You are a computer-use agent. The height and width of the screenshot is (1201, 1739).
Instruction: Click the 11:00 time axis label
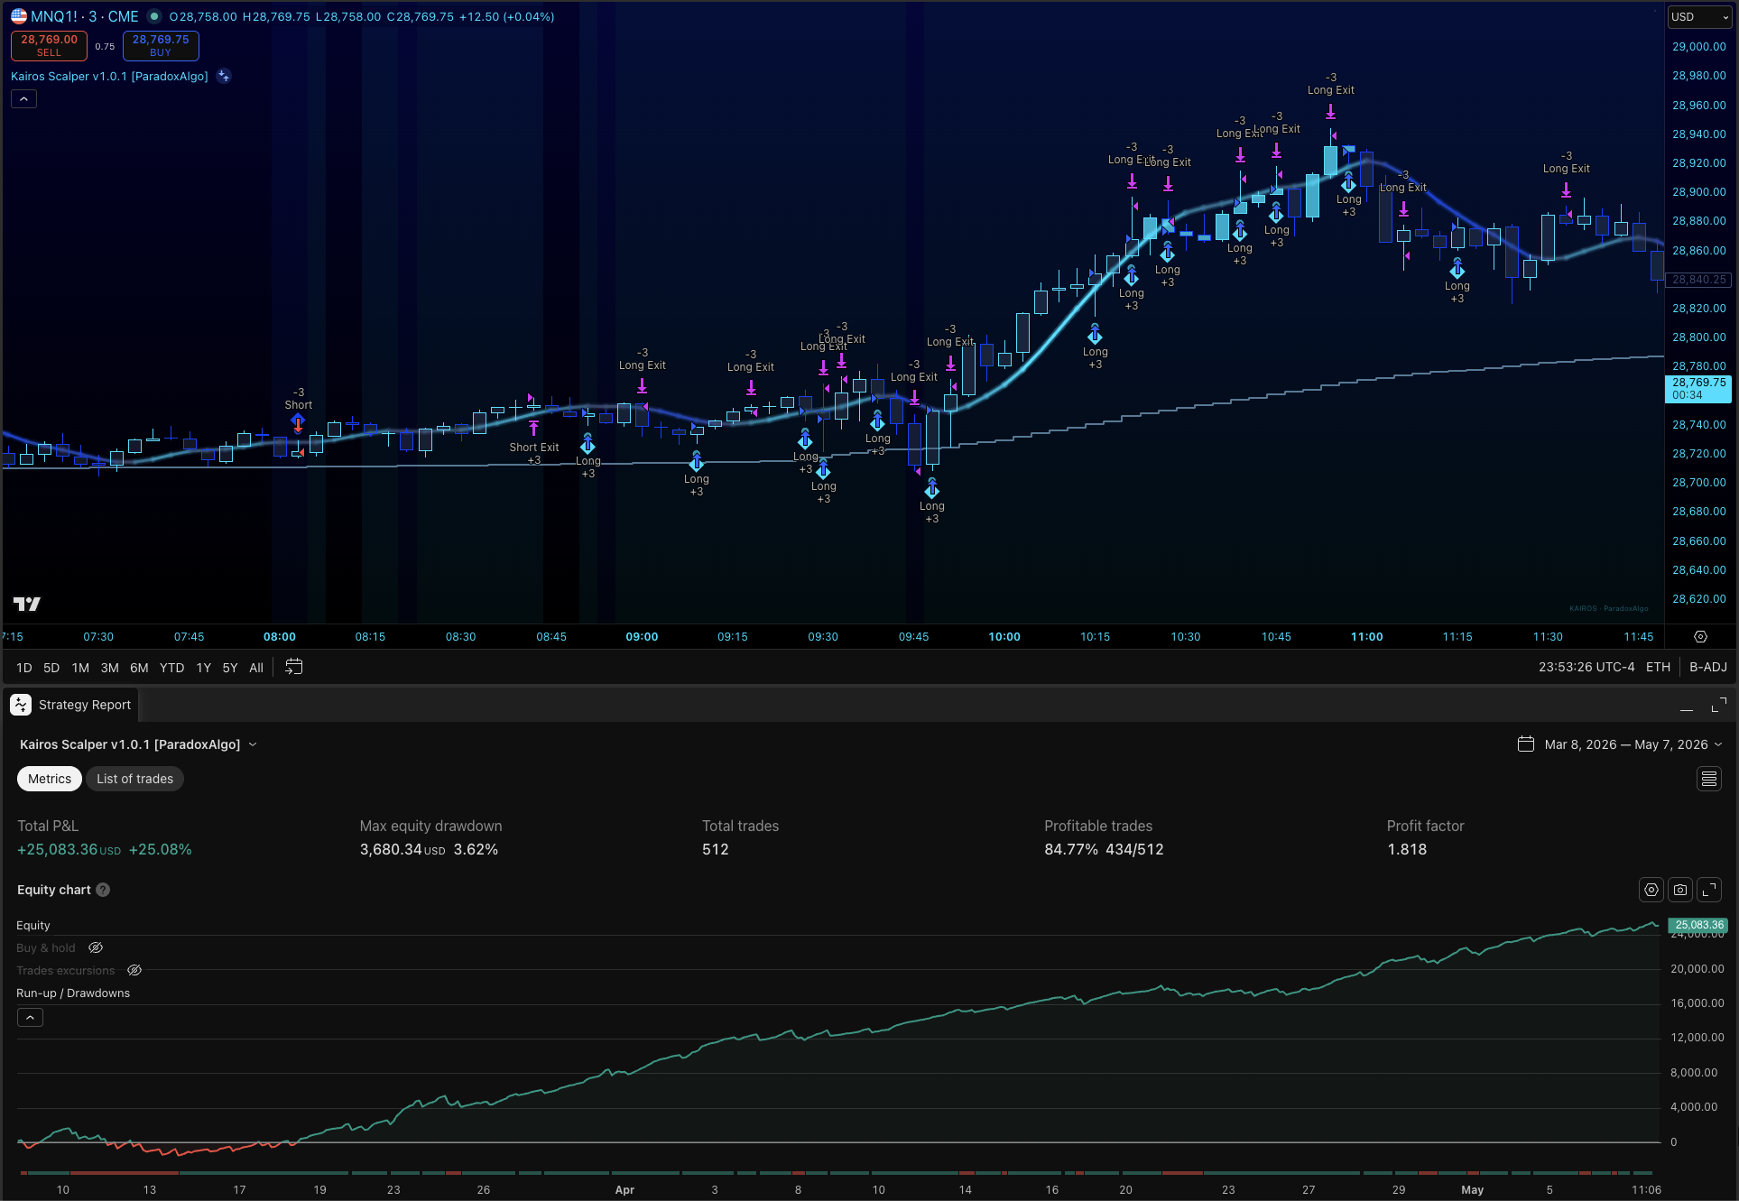click(1366, 637)
